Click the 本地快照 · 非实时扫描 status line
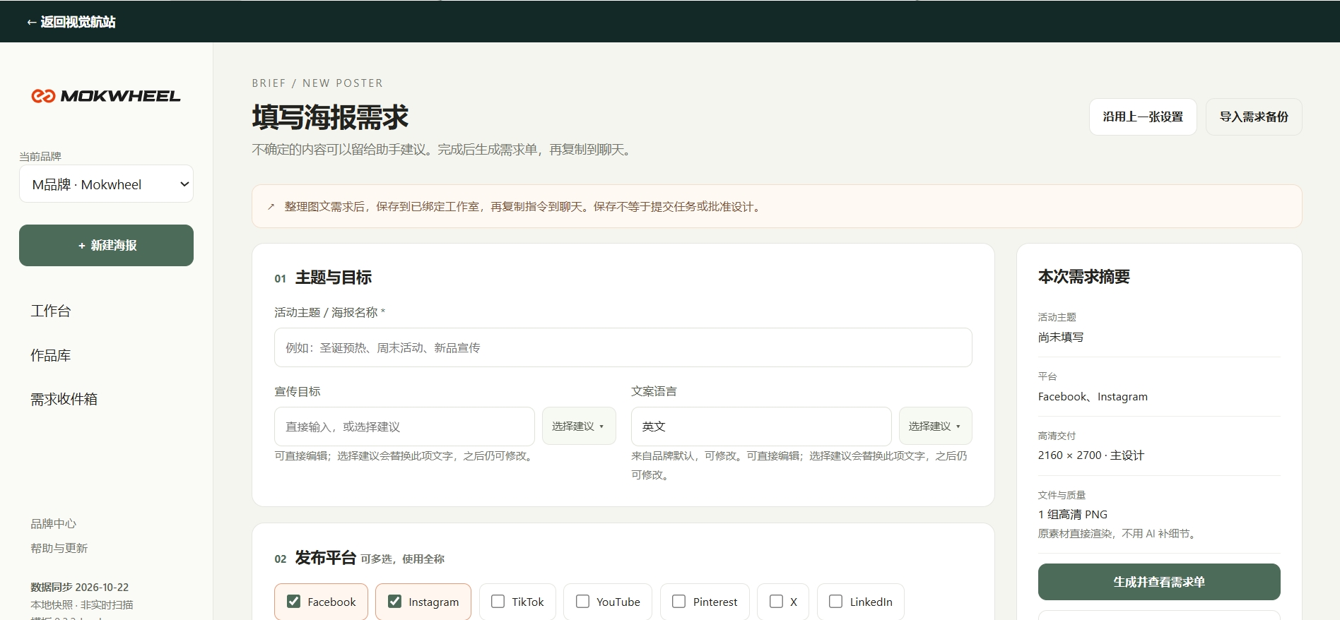This screenshot has width=1340, height=620. click(81, 604)
